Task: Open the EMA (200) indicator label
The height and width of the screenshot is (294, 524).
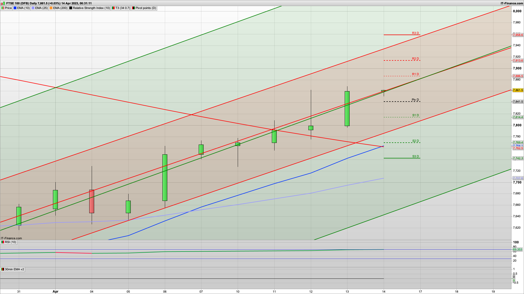Action: click(60, 8)
